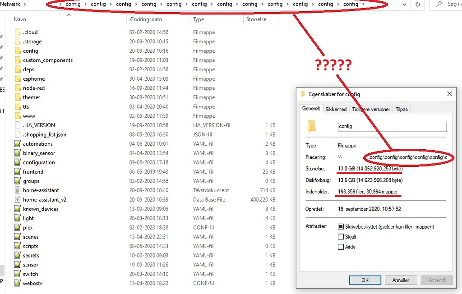Viewport: 462px width, 294px height.
Task: Dismiss the dialog with Annuller
Action: click(x=401, y=280)
